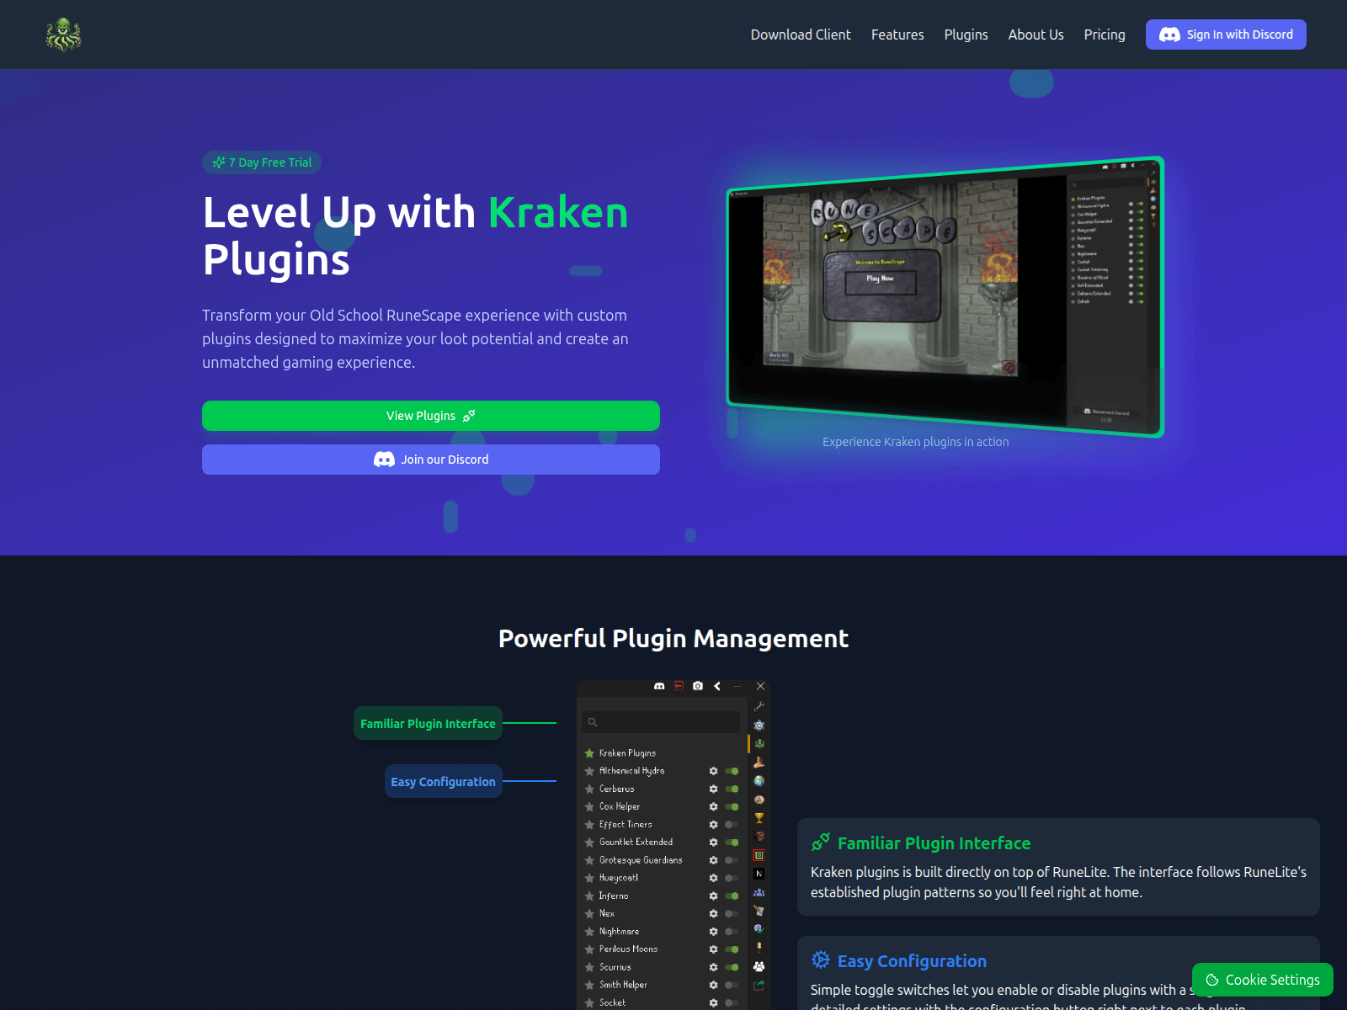Screen dimensions: 1347x1010
Task: Open the wrench configuration icon in the sidebar
Action: pos(759,706)
